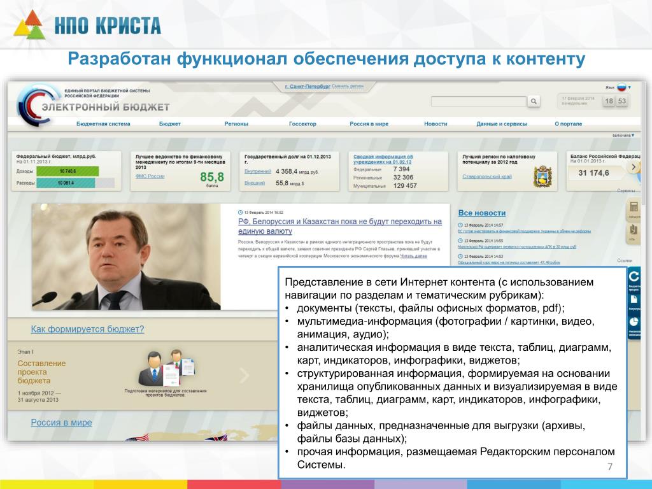Click the date widget showing 18 53
Image resolution: width=652 pixels, height=489 pixels.
(593, 101)
